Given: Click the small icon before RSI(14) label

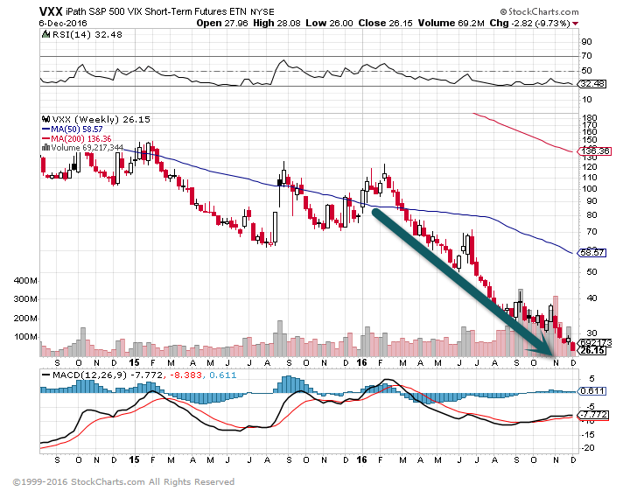Looking at the screenshot, I should coord(45,34).
